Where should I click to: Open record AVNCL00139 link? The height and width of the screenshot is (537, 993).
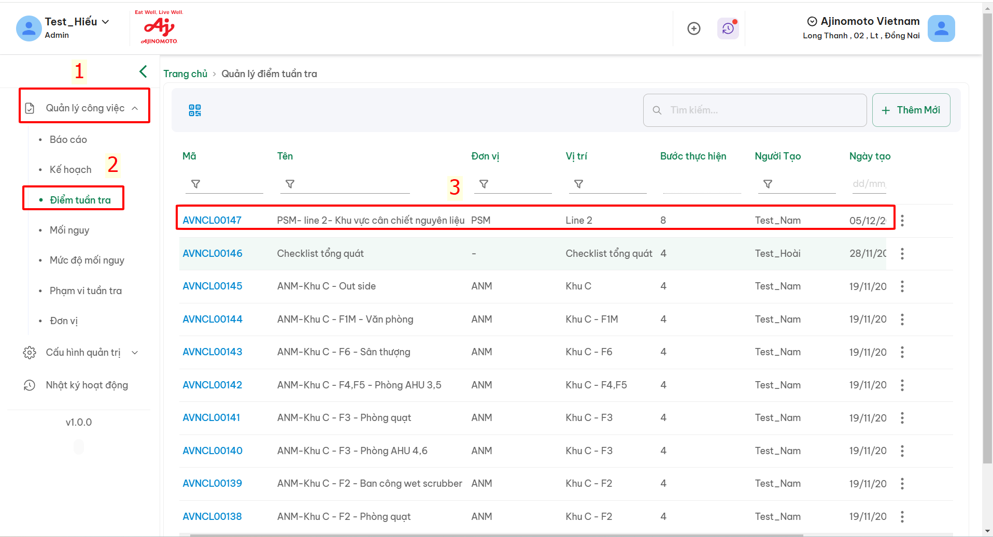click(x=212, y=484)
